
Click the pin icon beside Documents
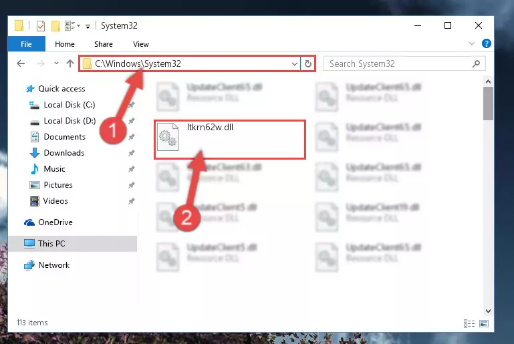[132, 137]
